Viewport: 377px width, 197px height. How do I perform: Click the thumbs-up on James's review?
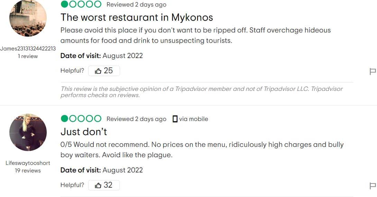click(x=98, y=71)
